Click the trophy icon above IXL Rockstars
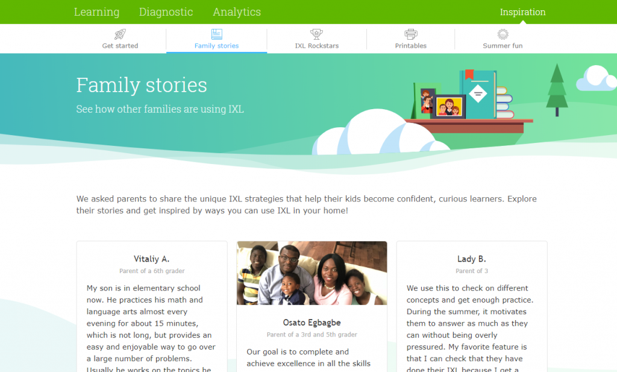 tap(316, 34)
